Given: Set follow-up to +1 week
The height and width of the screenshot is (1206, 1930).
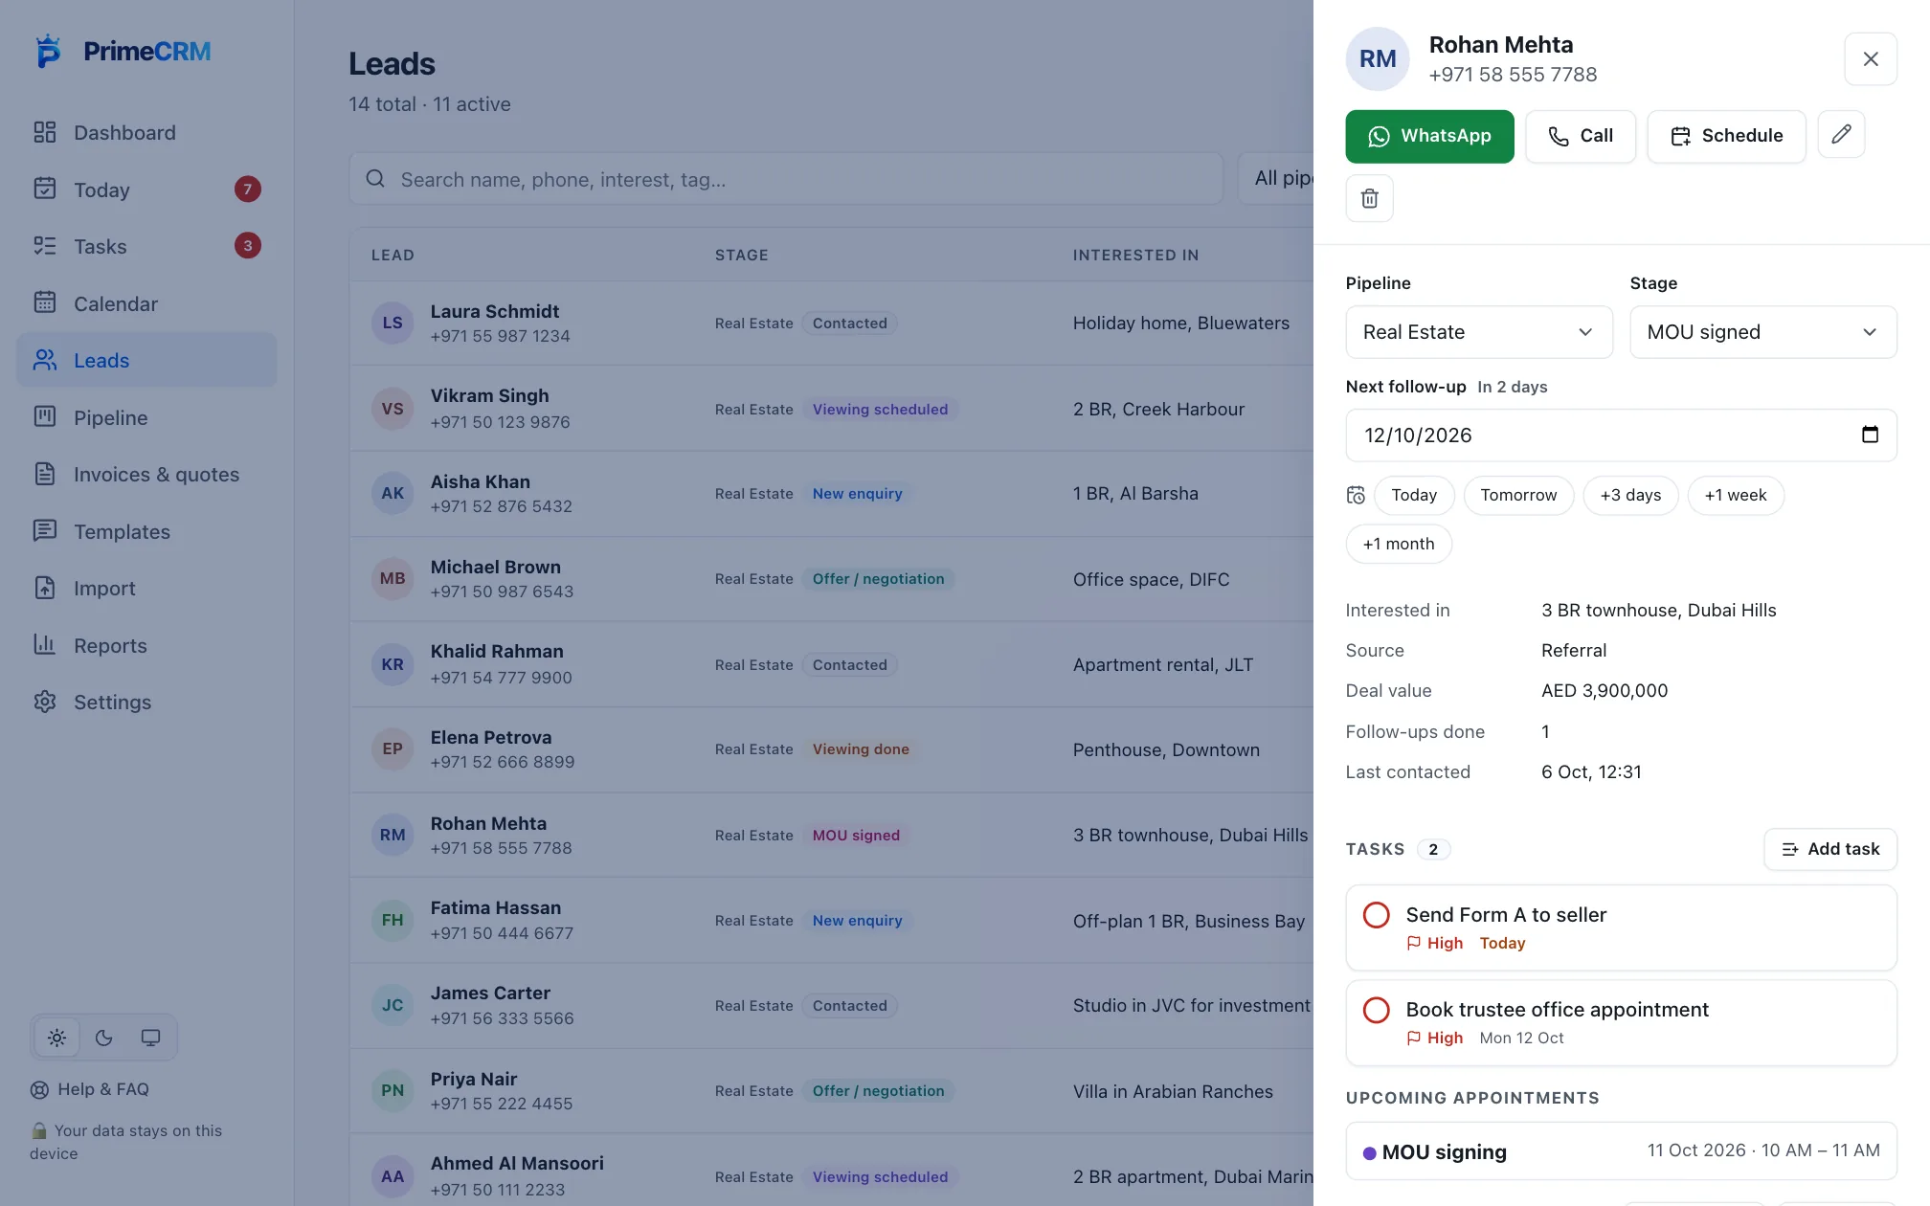Looking at the screenshot, I should [x=1735, y=495].
